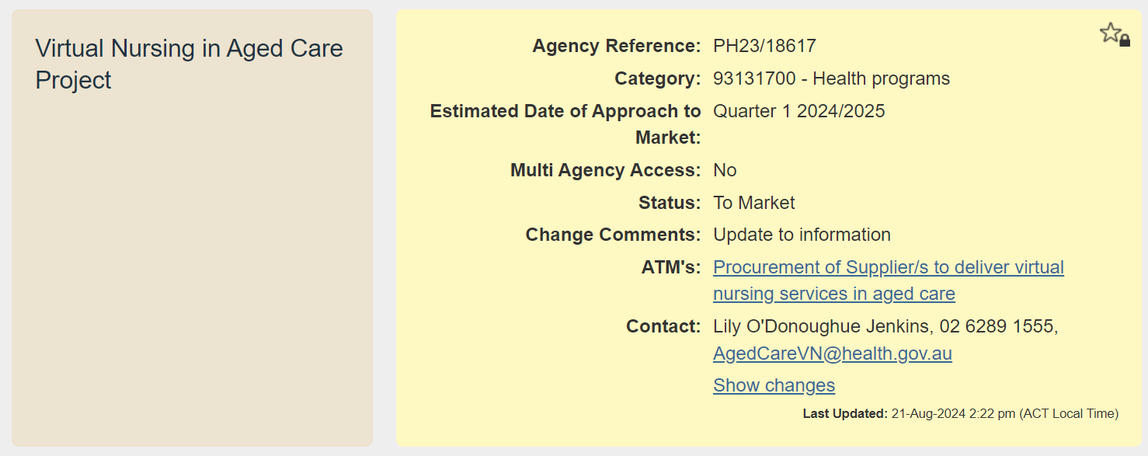This screenshot has width=1148, height=456.
Task: Click the Update to information comment text
Action: [802, 235]
